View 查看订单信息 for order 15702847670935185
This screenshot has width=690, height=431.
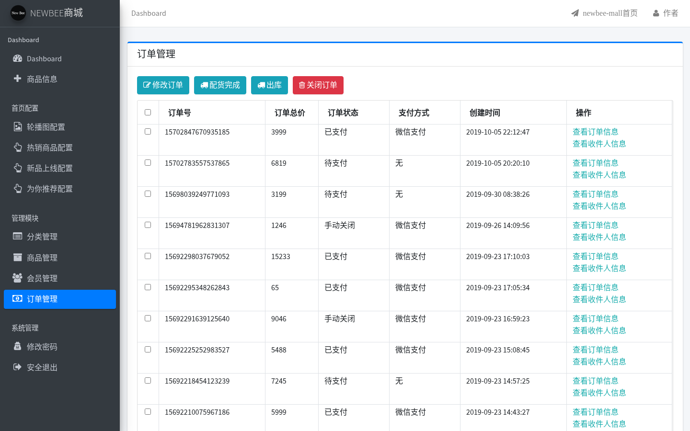pyautogui.click(x=595, y=132)
